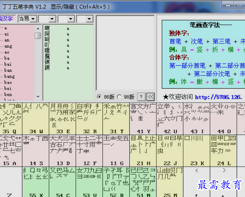245x197 pixels.
Task: Select pinyin 'a' in the tree list
Action: tap(5, 28)
